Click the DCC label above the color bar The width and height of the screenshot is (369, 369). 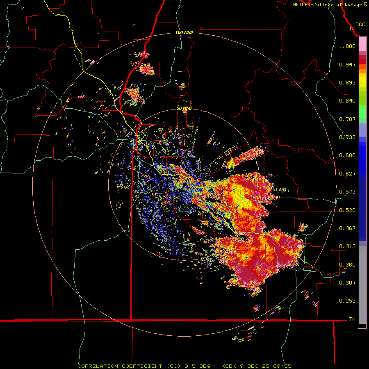point(360,25)
